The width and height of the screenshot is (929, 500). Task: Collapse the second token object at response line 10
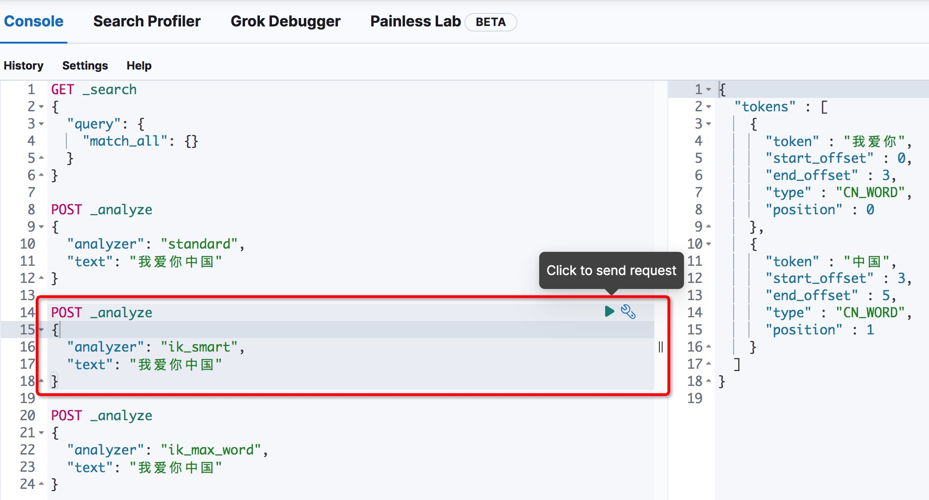[709, 244]
